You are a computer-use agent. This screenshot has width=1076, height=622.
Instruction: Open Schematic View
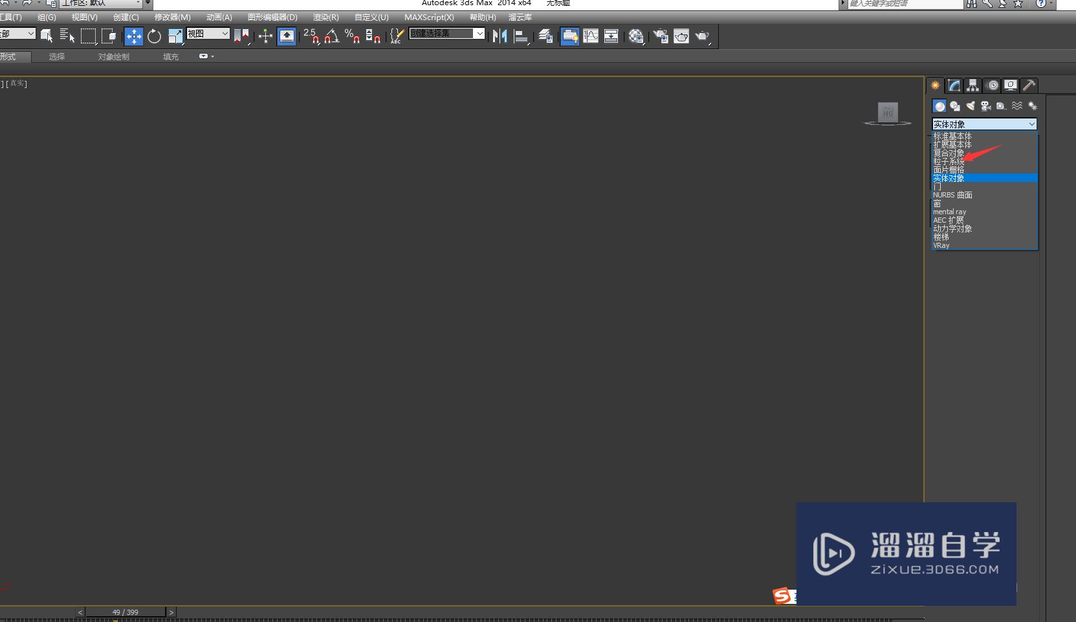[611, 36]
